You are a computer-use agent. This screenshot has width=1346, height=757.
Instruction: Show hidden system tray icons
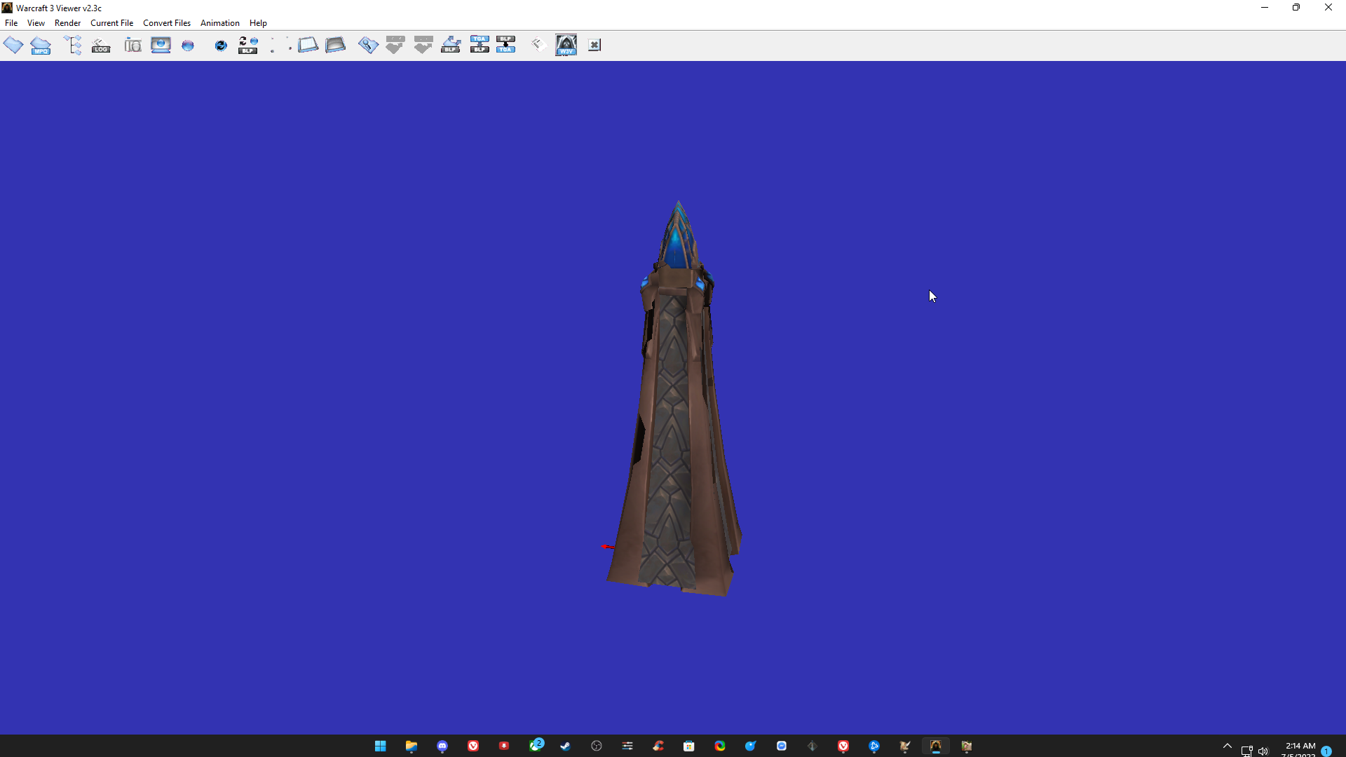pyautogui.click(x=1227, y=746)
